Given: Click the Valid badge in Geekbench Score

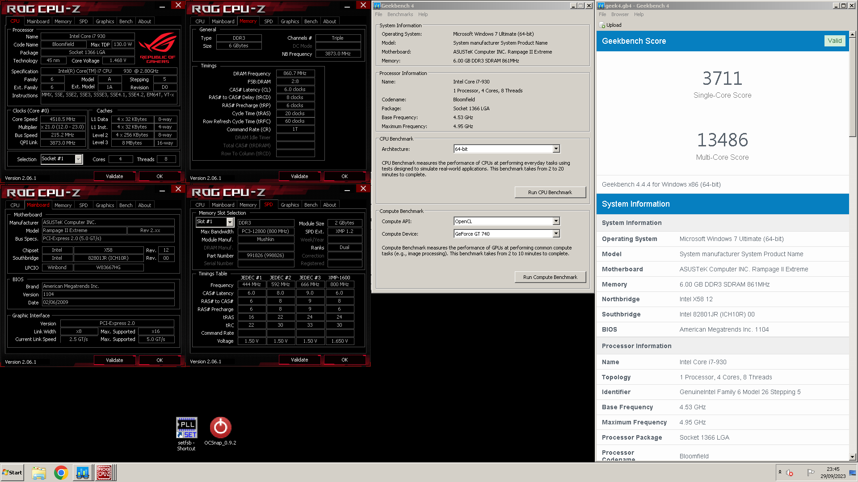Looking at the screenshot, I should (834, 41).
